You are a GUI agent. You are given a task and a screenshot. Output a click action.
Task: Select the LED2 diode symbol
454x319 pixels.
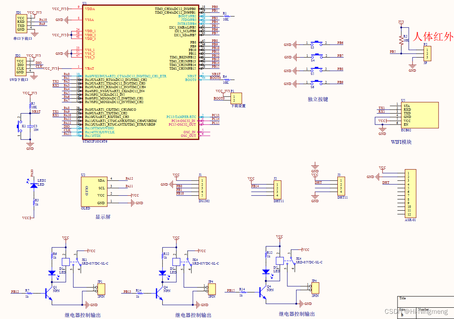point(34,185)
